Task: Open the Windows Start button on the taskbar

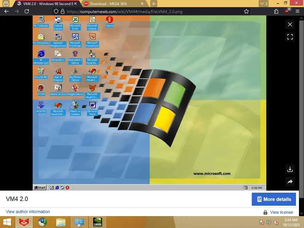Action: click(x=7, y=222)
